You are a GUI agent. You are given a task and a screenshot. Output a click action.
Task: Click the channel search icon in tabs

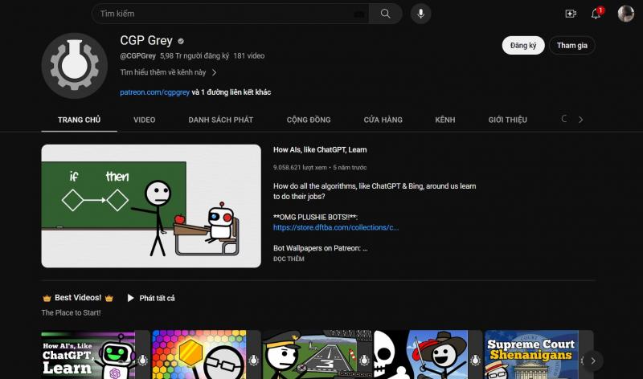[564, 119]
